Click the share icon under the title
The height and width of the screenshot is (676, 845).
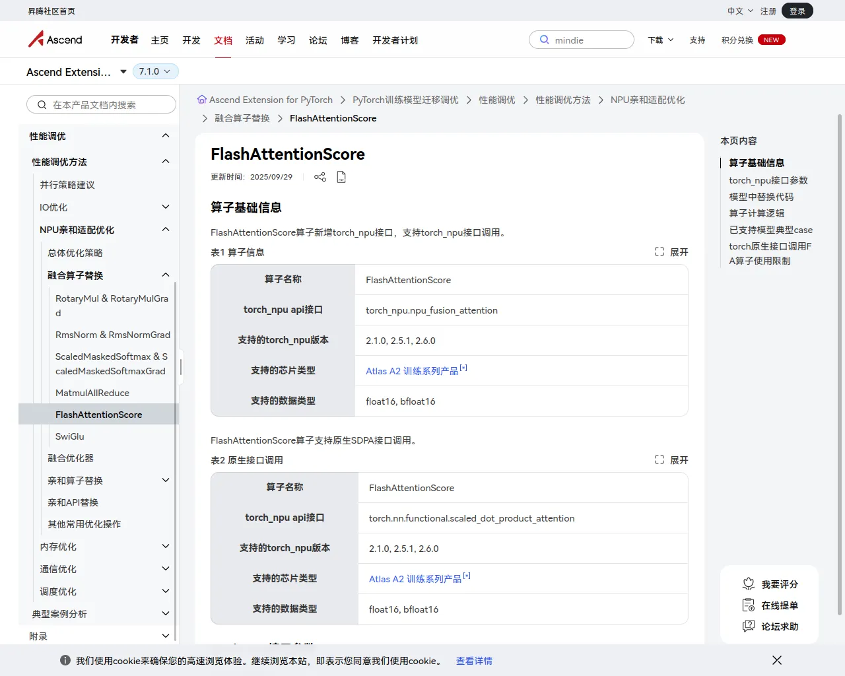[320, 177]
